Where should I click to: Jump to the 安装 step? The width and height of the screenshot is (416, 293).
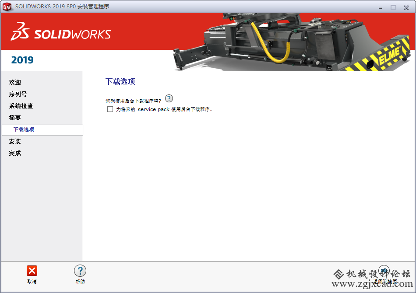[15, 141]
